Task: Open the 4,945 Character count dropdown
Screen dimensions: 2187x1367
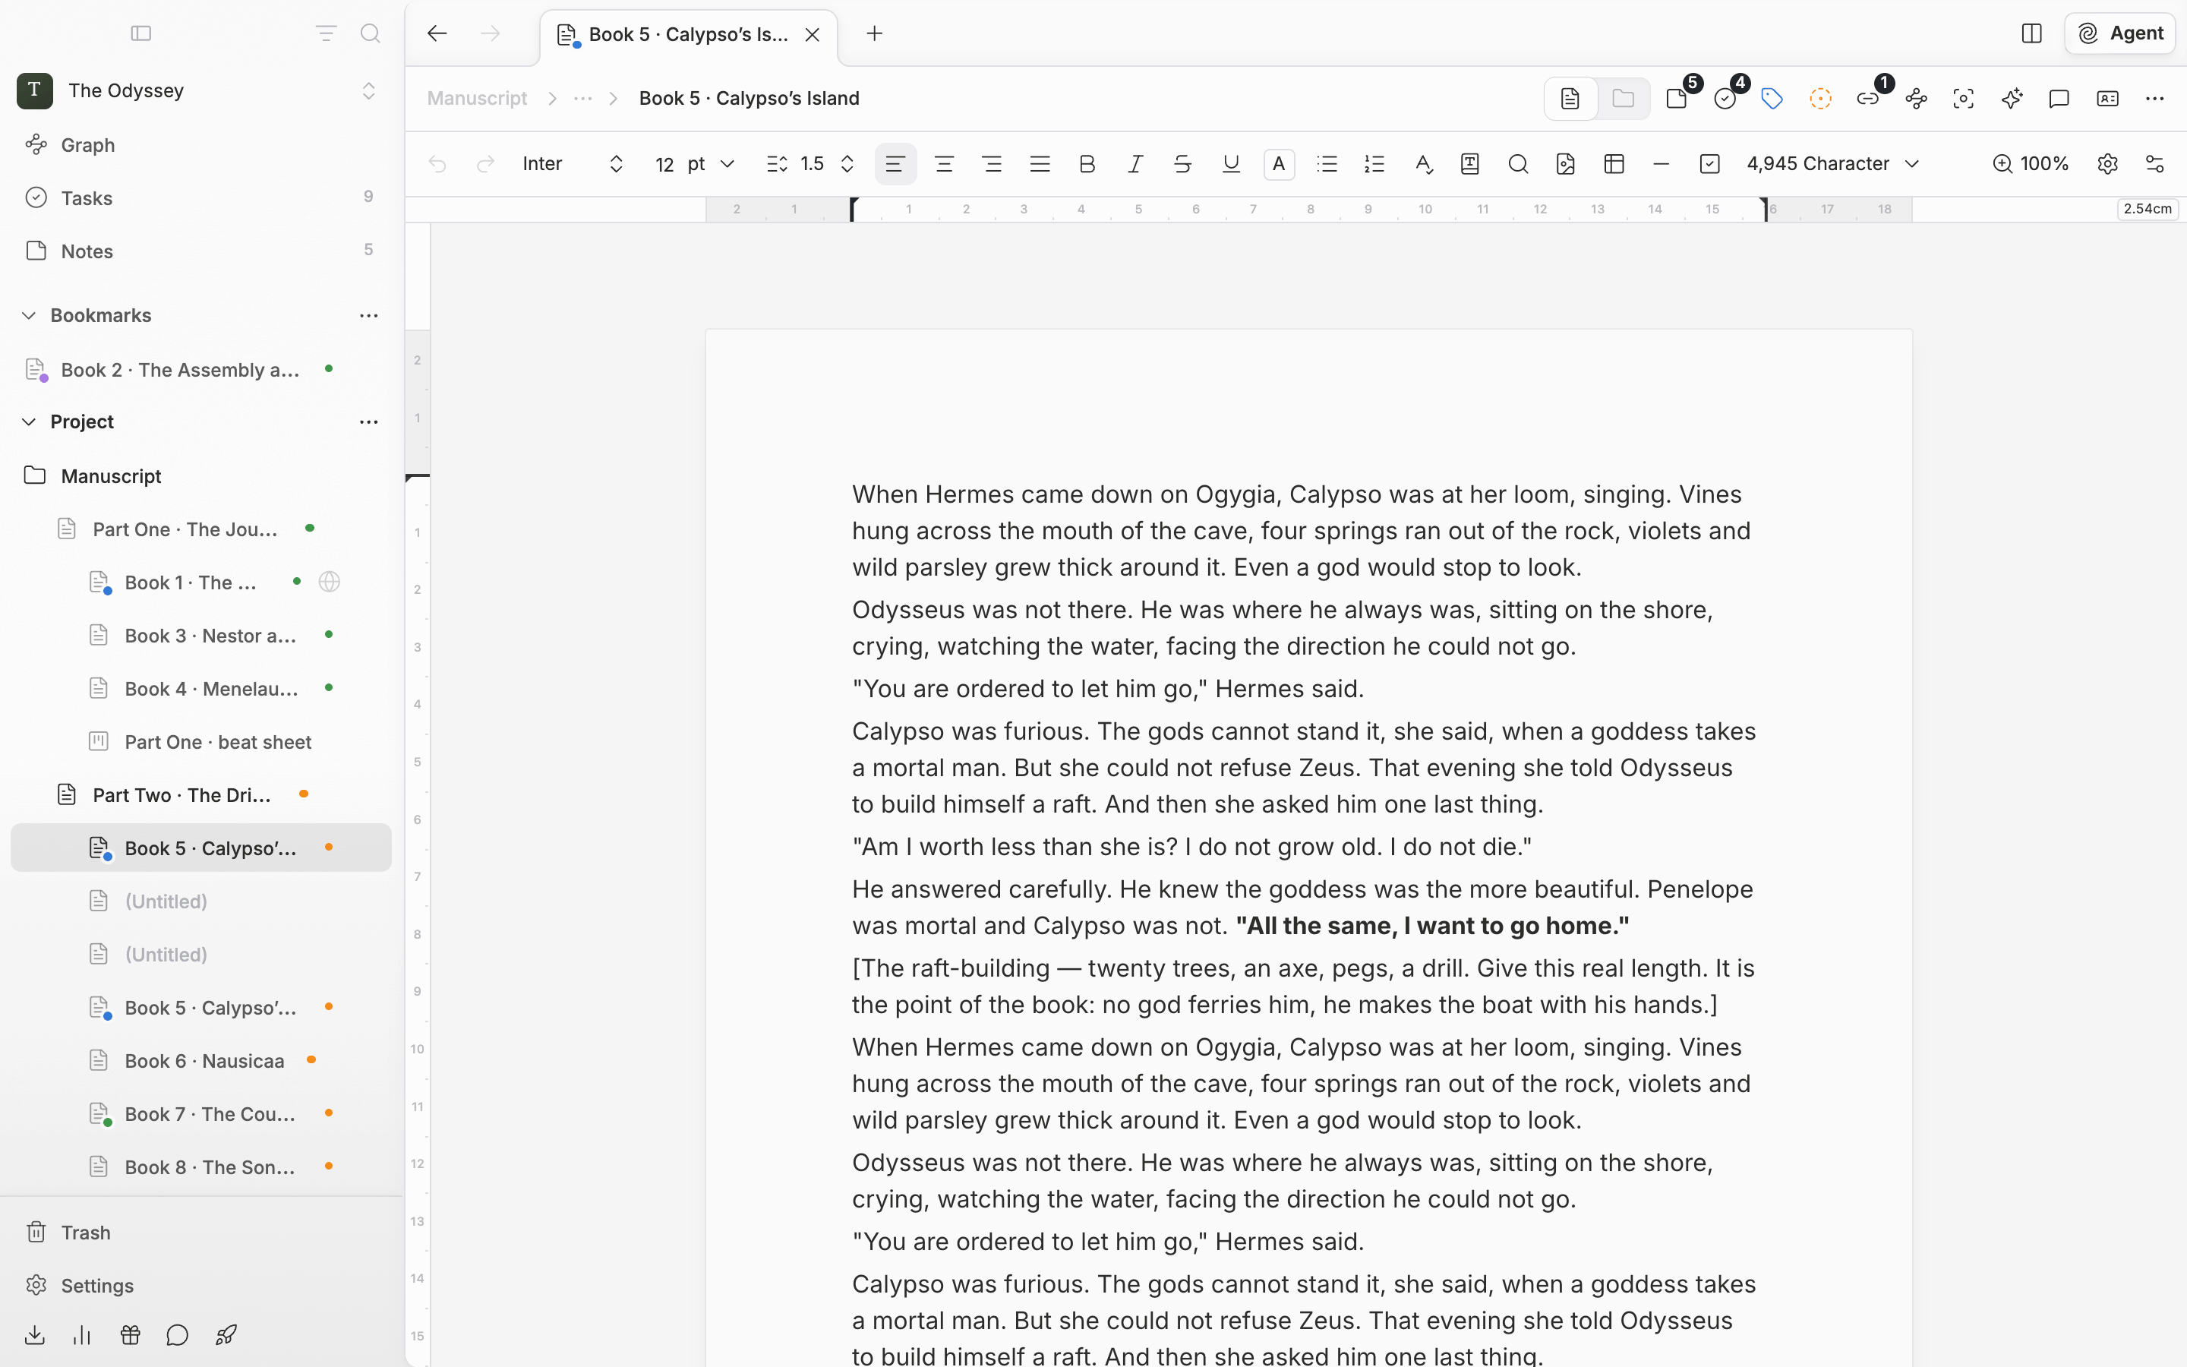Action: tap(1834, 163)
